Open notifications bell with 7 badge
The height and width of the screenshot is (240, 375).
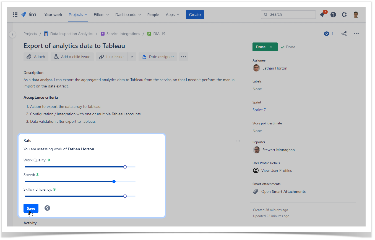click(323, 14)
